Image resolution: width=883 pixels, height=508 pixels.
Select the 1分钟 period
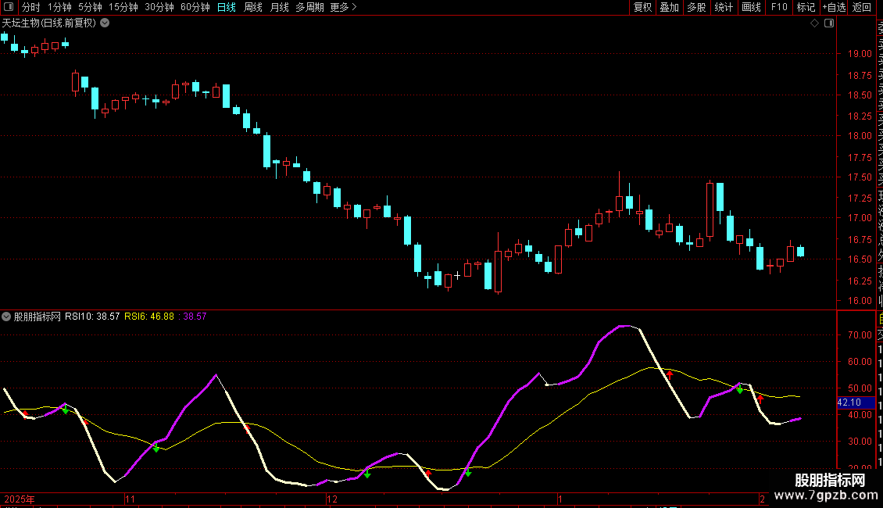coord(59,7)
